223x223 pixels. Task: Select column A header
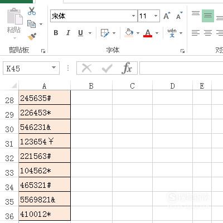tap(45, 86)
